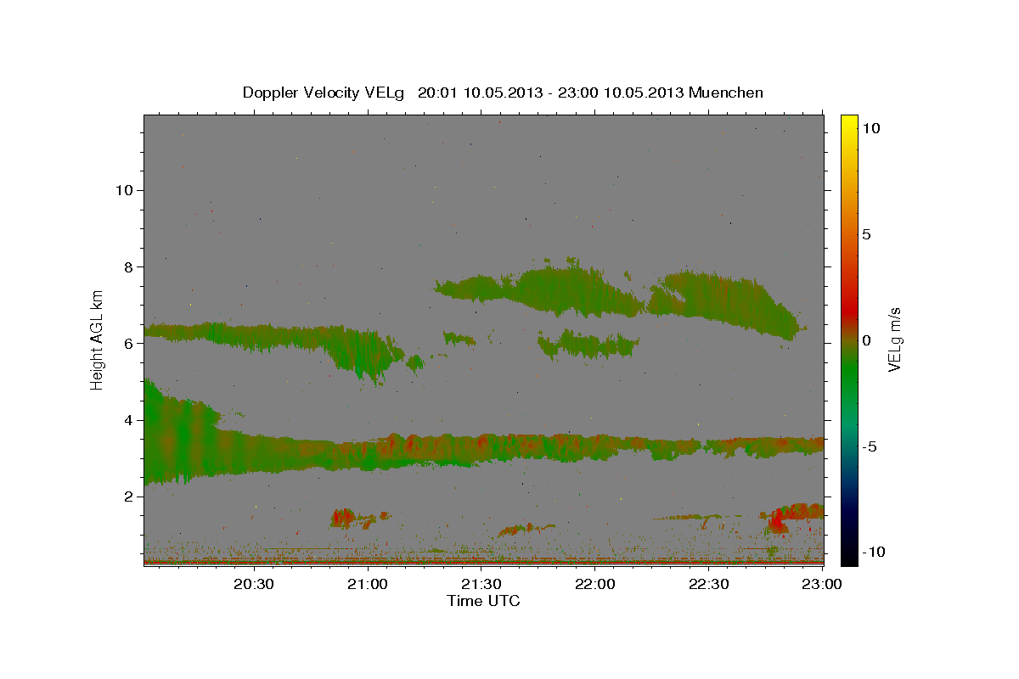Click the green region of the colorbar
Screen dimensions: 1019x679
848,373
